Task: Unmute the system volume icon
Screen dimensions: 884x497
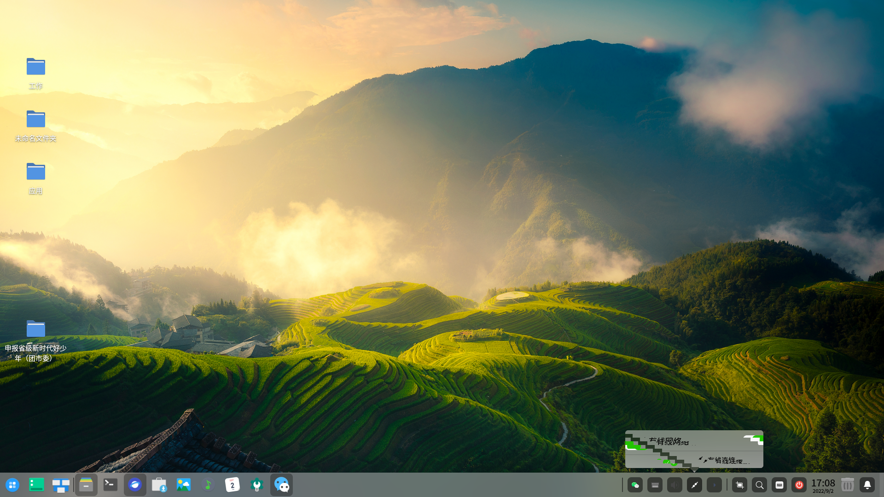Action: click(x=675, y=485)
